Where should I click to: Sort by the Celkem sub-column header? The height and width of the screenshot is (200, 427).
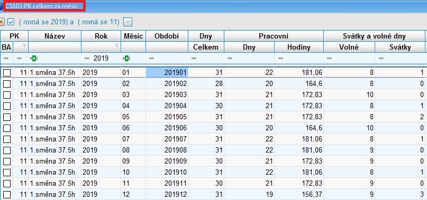click(206, 47)
